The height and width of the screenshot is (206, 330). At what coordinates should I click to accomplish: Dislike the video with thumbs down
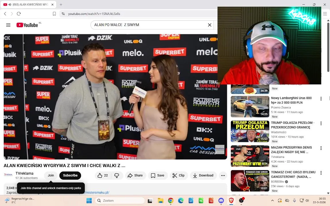117,175
